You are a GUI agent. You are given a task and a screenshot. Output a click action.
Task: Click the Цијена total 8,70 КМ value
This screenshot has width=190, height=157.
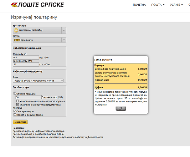click(x=142, y=87)
